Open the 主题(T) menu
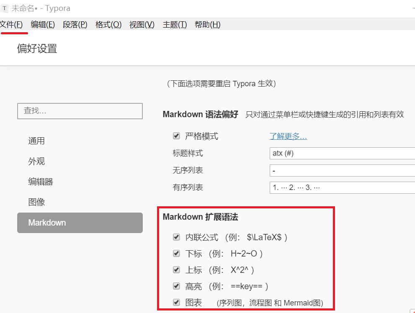The width and height of the screenshot is (415, 313). (x=174, y=25)
